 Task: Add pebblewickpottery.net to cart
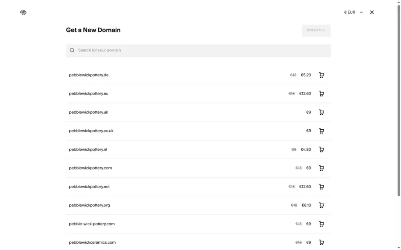(x=322, y=187)
